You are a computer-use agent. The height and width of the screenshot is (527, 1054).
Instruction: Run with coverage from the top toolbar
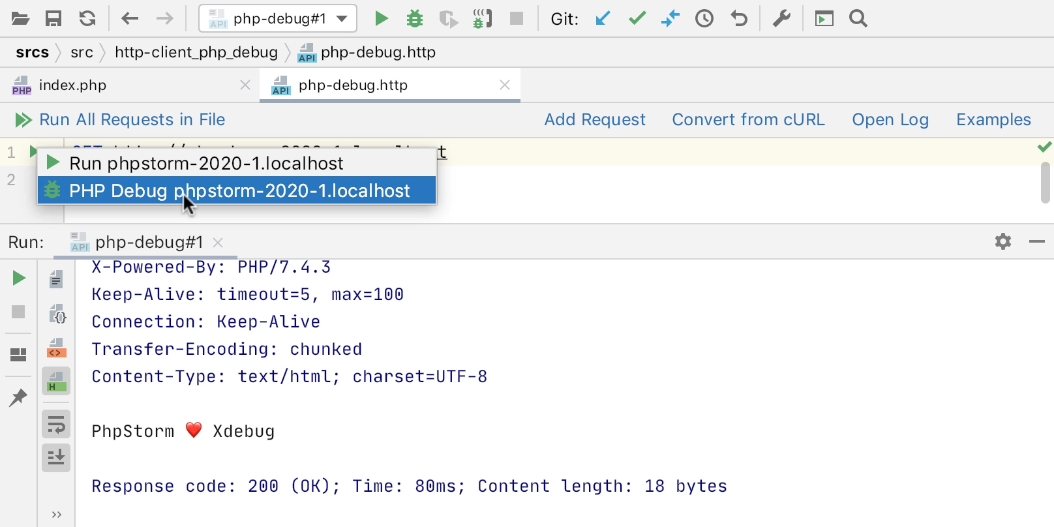point(449,19)
